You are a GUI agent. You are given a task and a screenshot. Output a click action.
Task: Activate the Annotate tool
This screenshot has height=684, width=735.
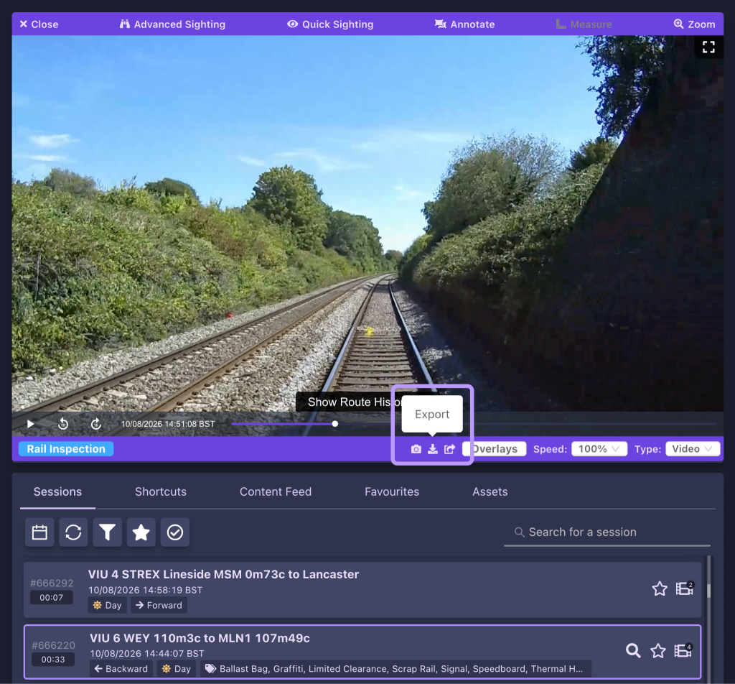[464, 24]
